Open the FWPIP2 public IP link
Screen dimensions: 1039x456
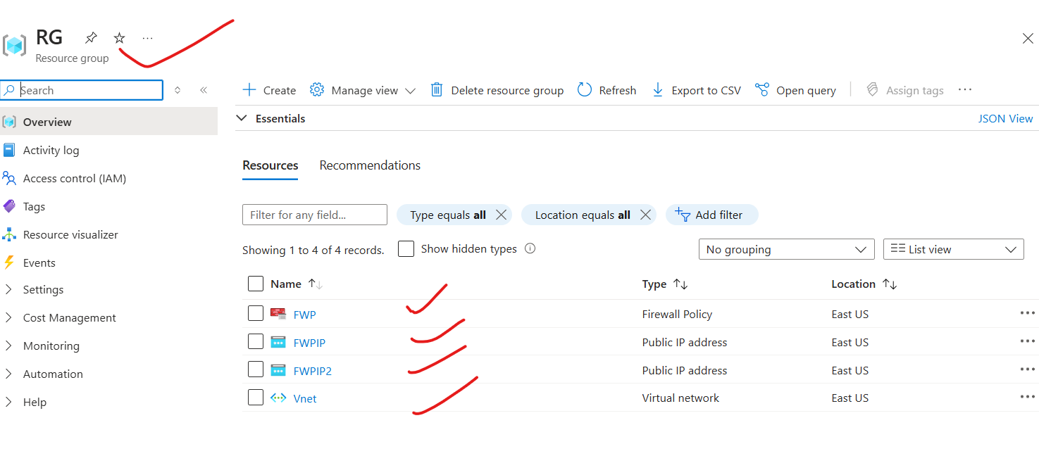pyautogui.click(x=312, y=371)
